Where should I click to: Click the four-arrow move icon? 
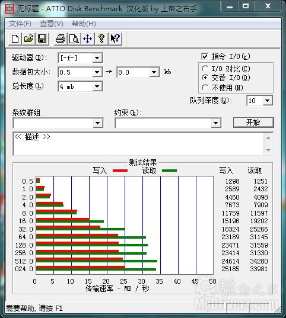point(88,38)
